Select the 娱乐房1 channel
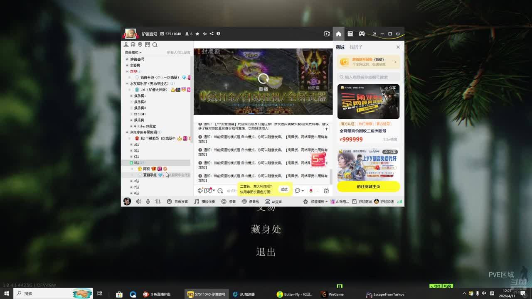This screenshot has width=532, height=299. point(140,96)
